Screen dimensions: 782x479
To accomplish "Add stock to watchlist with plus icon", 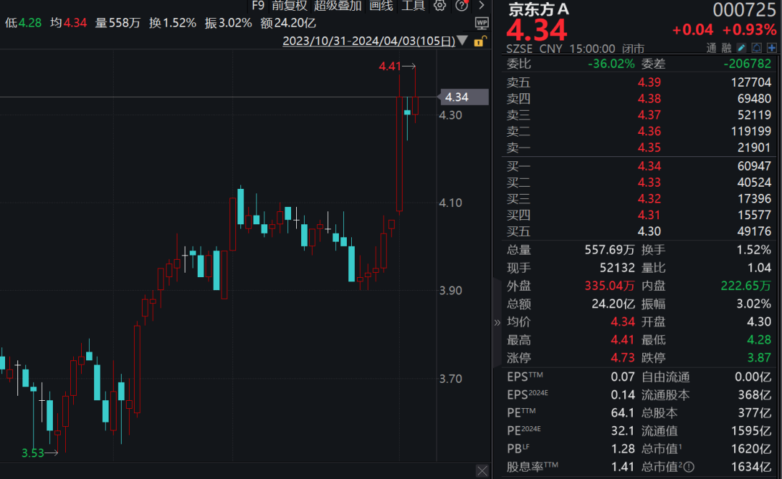I will (x=772, y=48).
